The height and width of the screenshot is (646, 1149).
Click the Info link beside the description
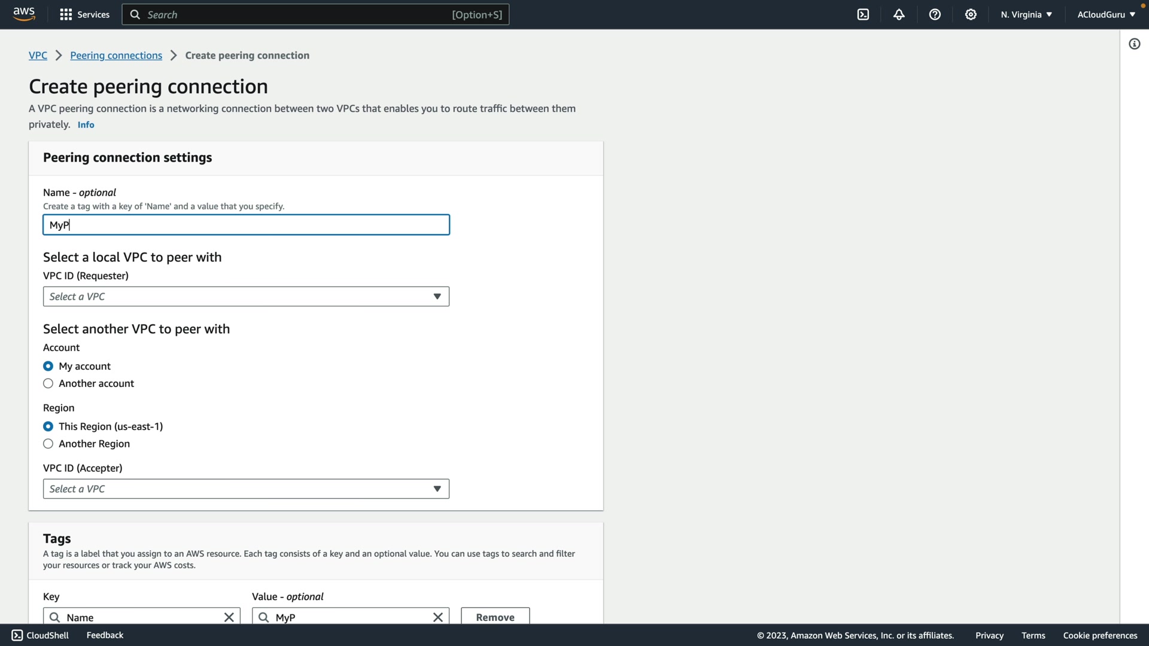click(86, 124)
